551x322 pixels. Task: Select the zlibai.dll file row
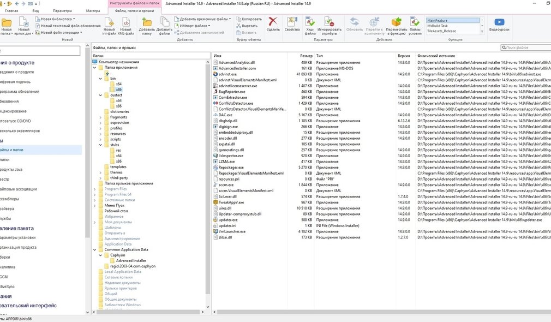click(225, 237)
